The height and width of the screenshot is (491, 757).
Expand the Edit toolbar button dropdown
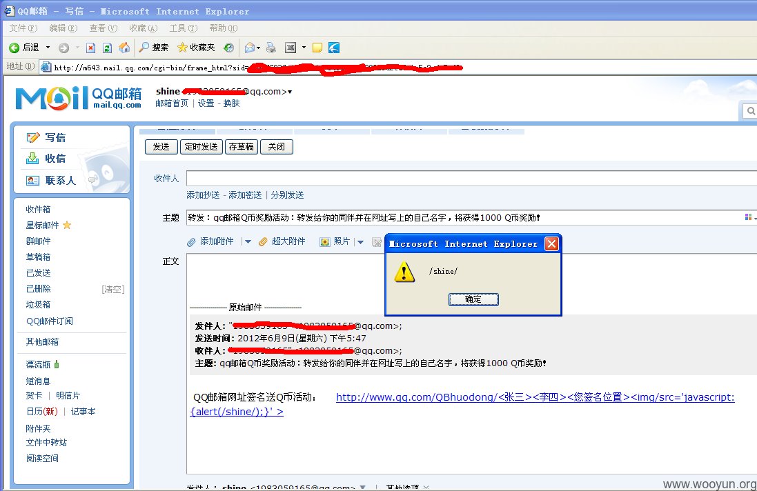(x=304, y=48)
